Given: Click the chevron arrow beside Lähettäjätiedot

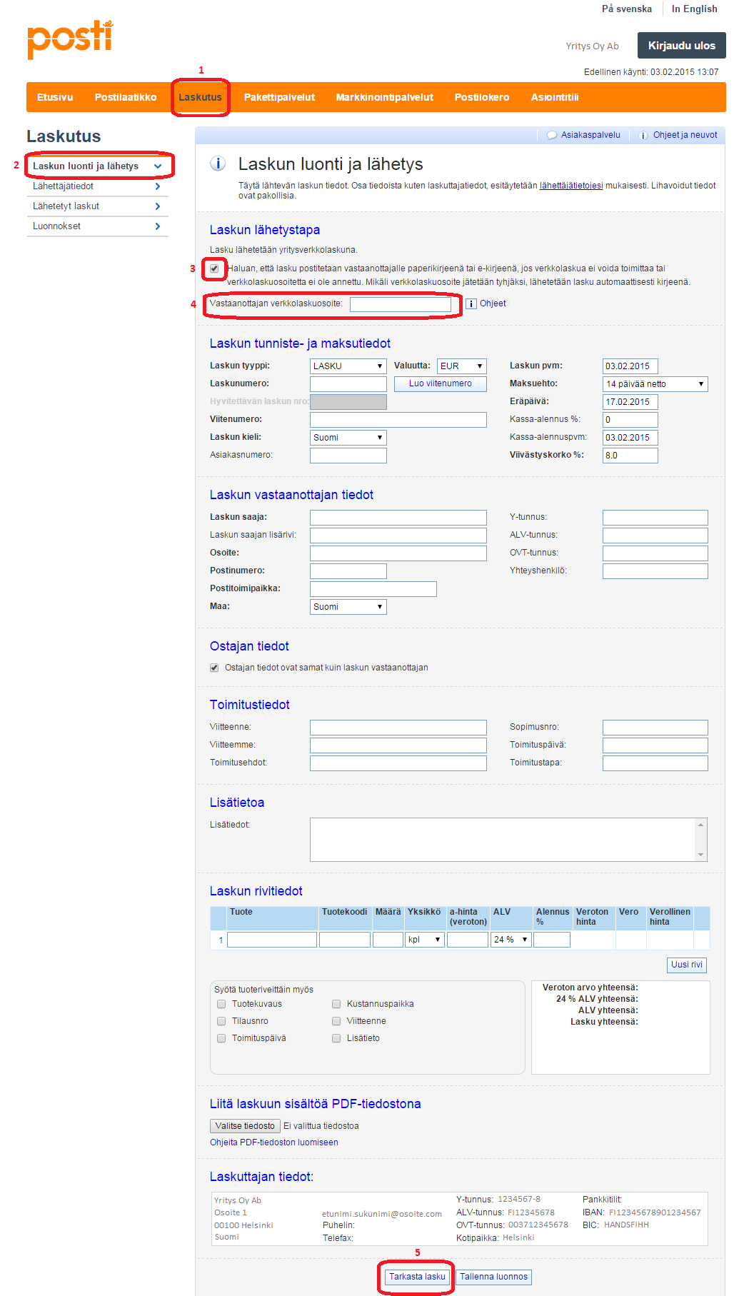Looking at the screenshot, I should pyautogui.click(x=158, y=186).
